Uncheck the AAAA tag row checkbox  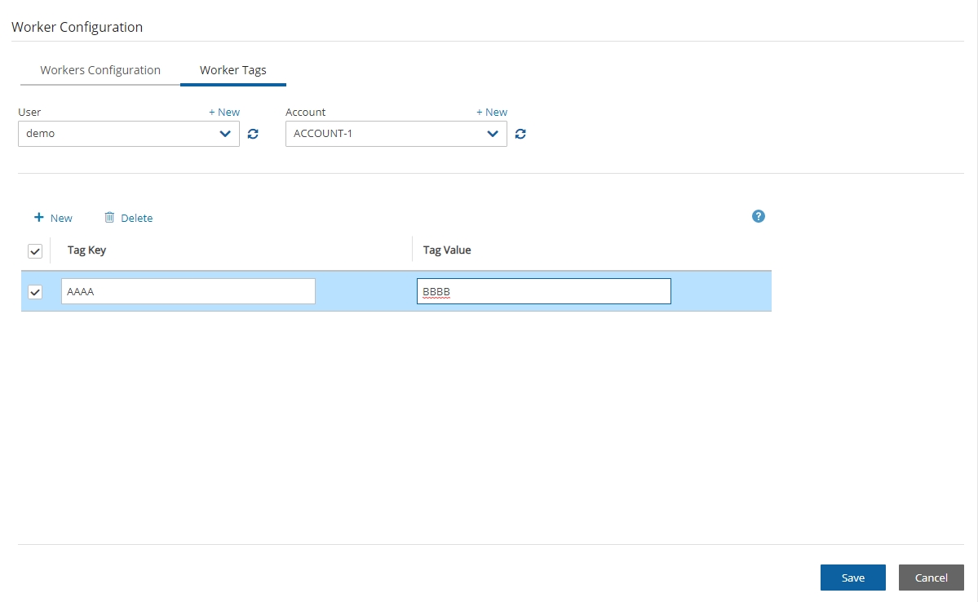click(x=35, y=292)
